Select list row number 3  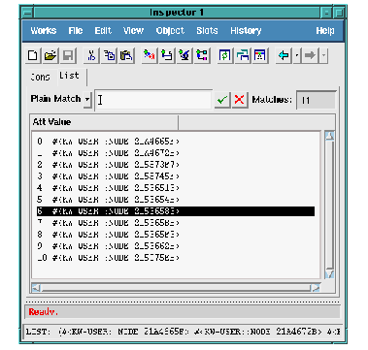point(176,176)
